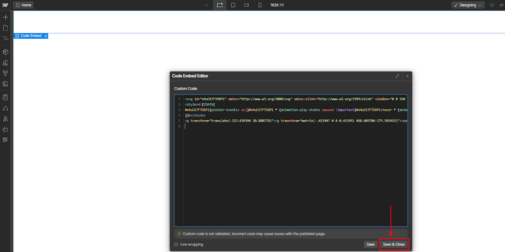The image size is (505, 252).
Task: Enable the Line wrapping checkbox
Action: pos(176,244)
